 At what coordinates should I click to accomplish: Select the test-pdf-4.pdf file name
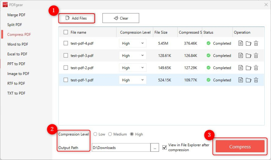click(82, 44)
